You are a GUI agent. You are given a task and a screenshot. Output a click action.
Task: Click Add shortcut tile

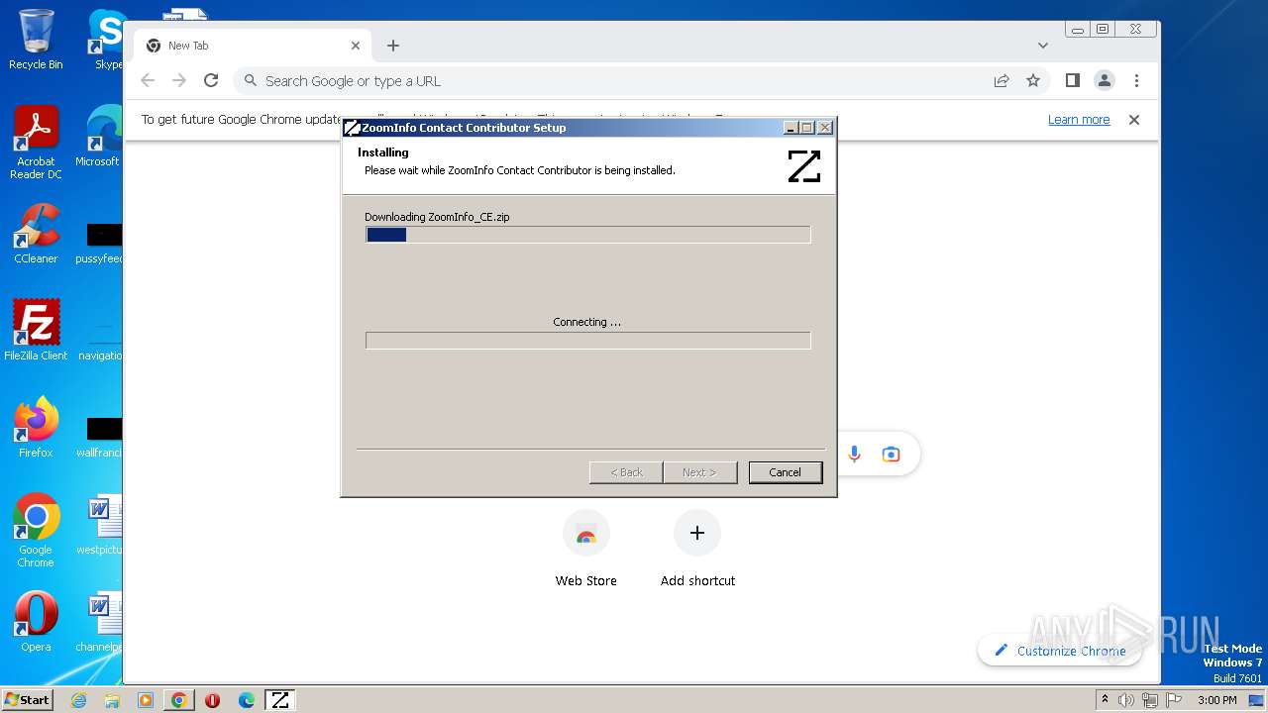tap(697, 550)
